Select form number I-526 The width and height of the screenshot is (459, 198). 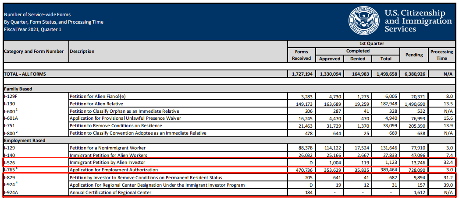(9, 162)
